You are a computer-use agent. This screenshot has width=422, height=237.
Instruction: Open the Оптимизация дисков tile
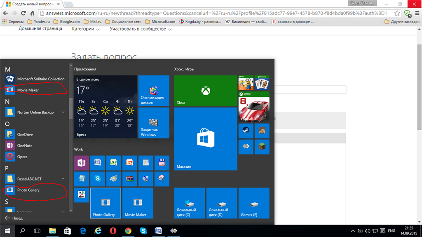[154, 91]
